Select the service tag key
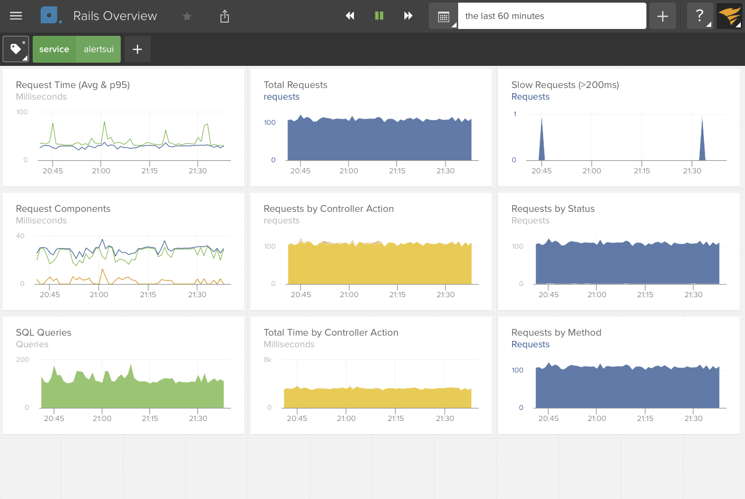This screenshot has height=499, width=745. point(54,49)
